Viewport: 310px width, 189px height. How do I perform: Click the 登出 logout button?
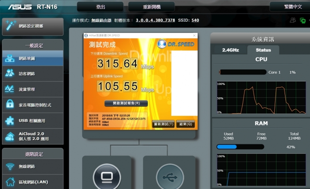(x=100, y=7)
